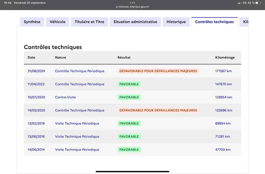Tap the home indicator bar at bottom
This screenshot has height=174, width=265.
pos(132,171)
